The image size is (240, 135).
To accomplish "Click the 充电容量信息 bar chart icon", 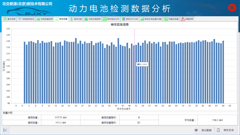I will pyautogui.click(x=39, y=19).
